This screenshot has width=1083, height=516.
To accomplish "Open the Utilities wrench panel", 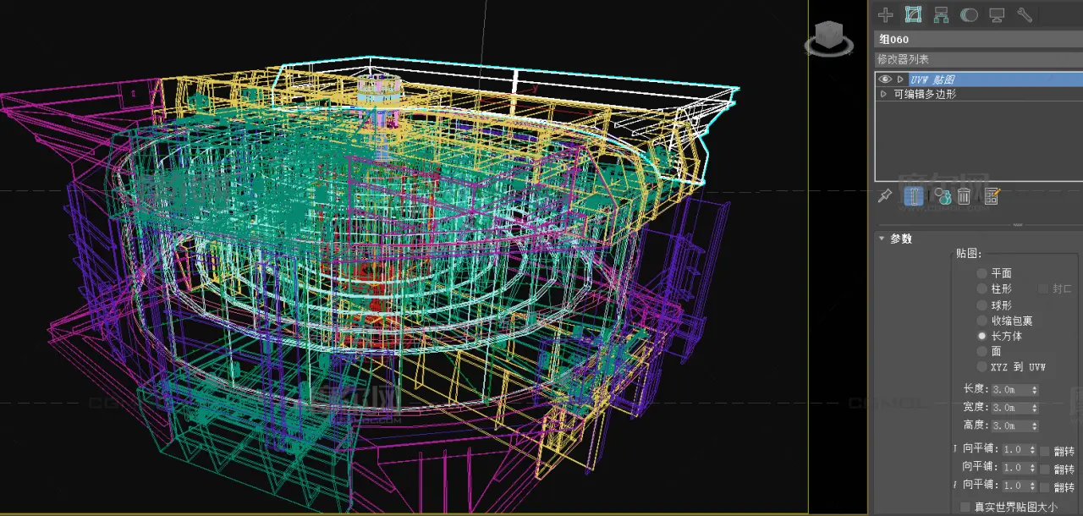I will tap(1025, 14).
